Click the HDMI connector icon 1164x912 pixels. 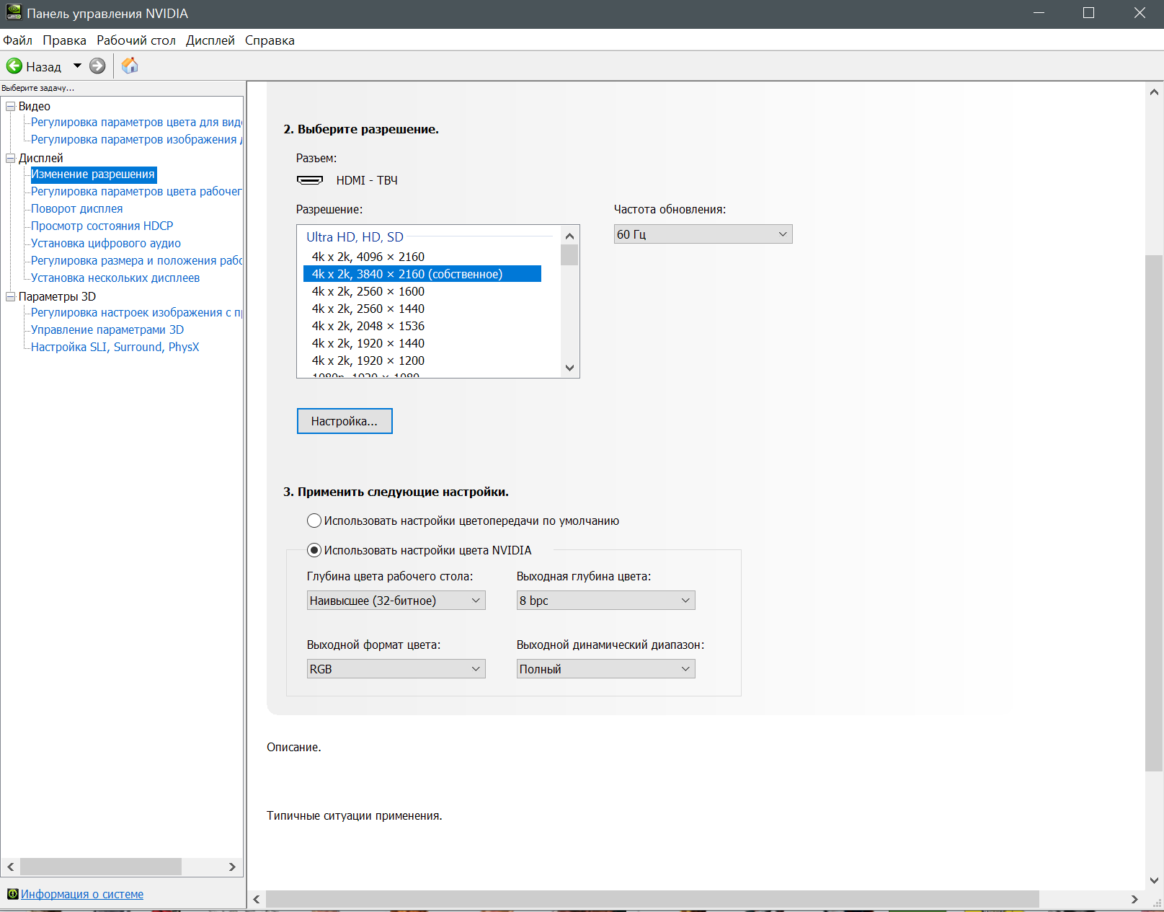310,180
